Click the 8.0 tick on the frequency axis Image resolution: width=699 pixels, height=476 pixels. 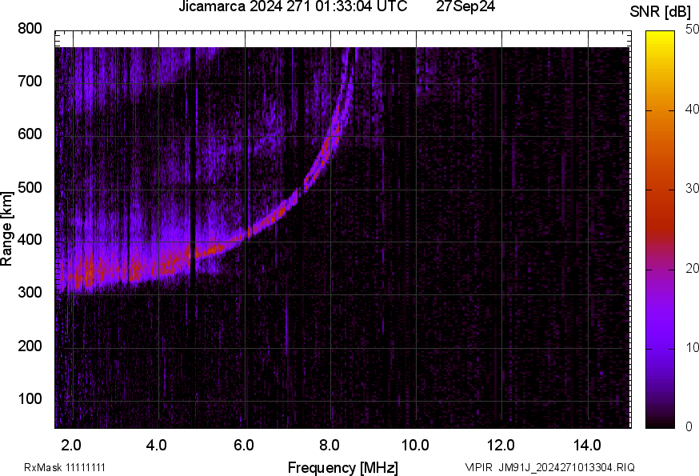click(x=330, y=445)
